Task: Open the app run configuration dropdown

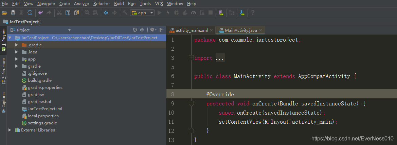Action: coord(142,13)
